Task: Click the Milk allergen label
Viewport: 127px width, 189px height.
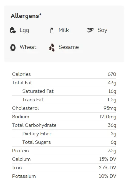Action: point(64,30)
